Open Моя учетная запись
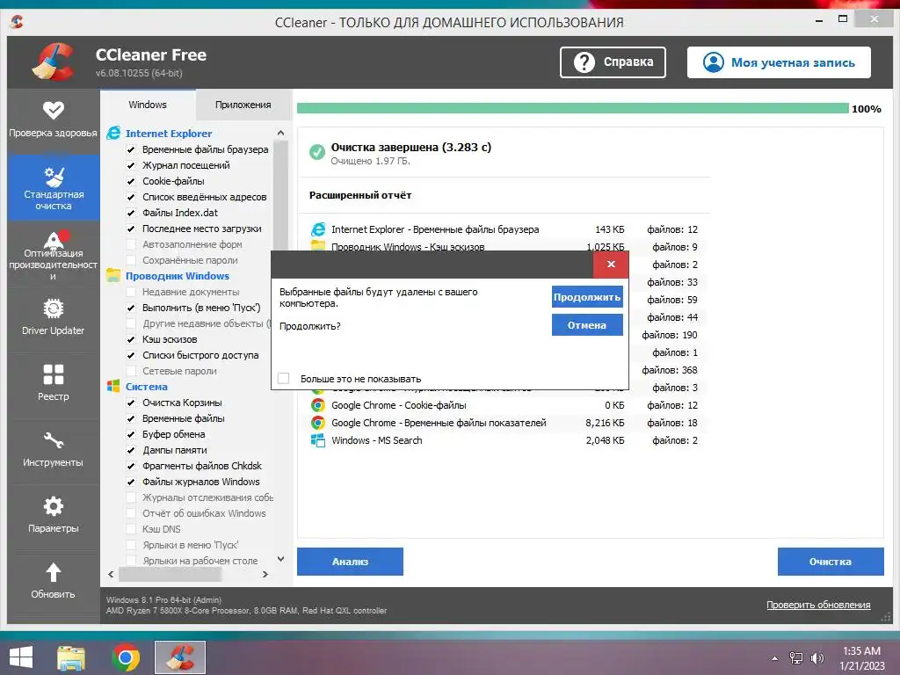Image resolution: width=900 pixels, height=675 pixels. (779, 62)
